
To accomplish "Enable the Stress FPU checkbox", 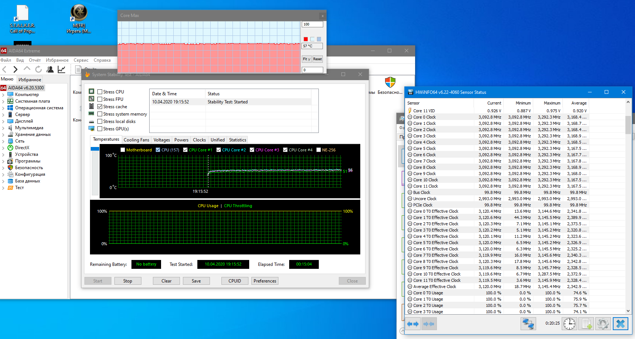I will (x=100, y=99).
